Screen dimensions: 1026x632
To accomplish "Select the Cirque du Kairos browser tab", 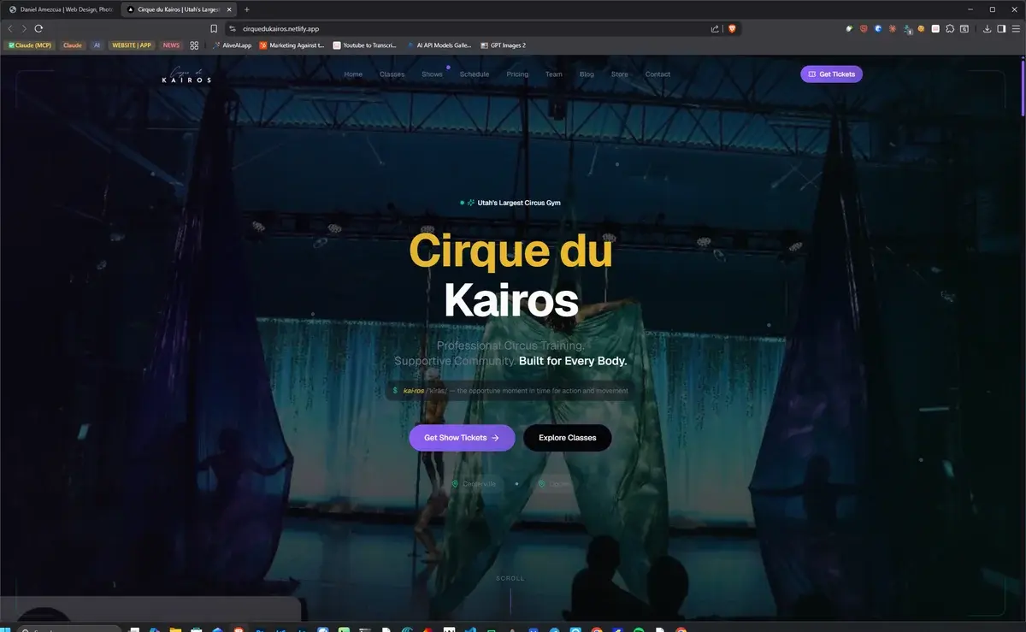I will (178, 9).
